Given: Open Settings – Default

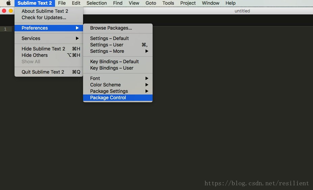Looking at the screenshot, I should 118,38.
